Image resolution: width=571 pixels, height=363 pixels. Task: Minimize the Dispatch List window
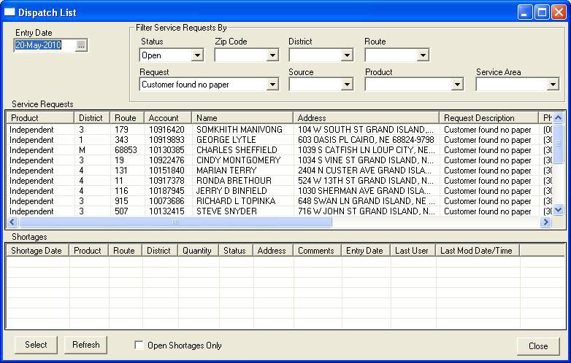(x=526, y=12)
